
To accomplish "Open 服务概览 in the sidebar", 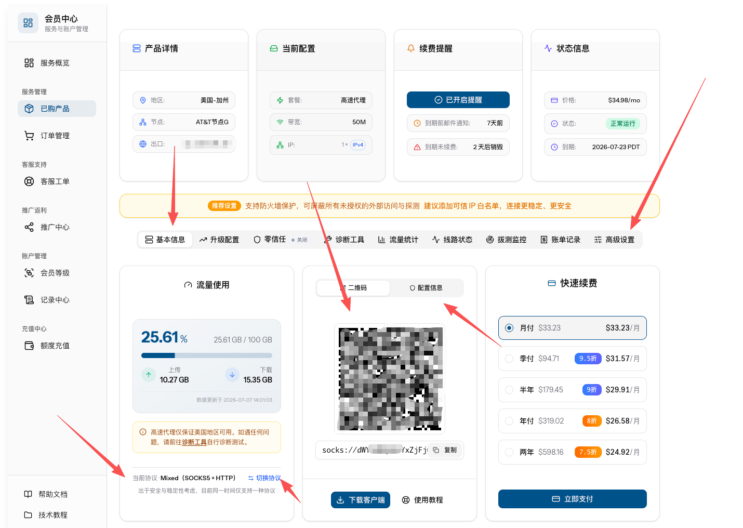I will click(x=57, y=63).
